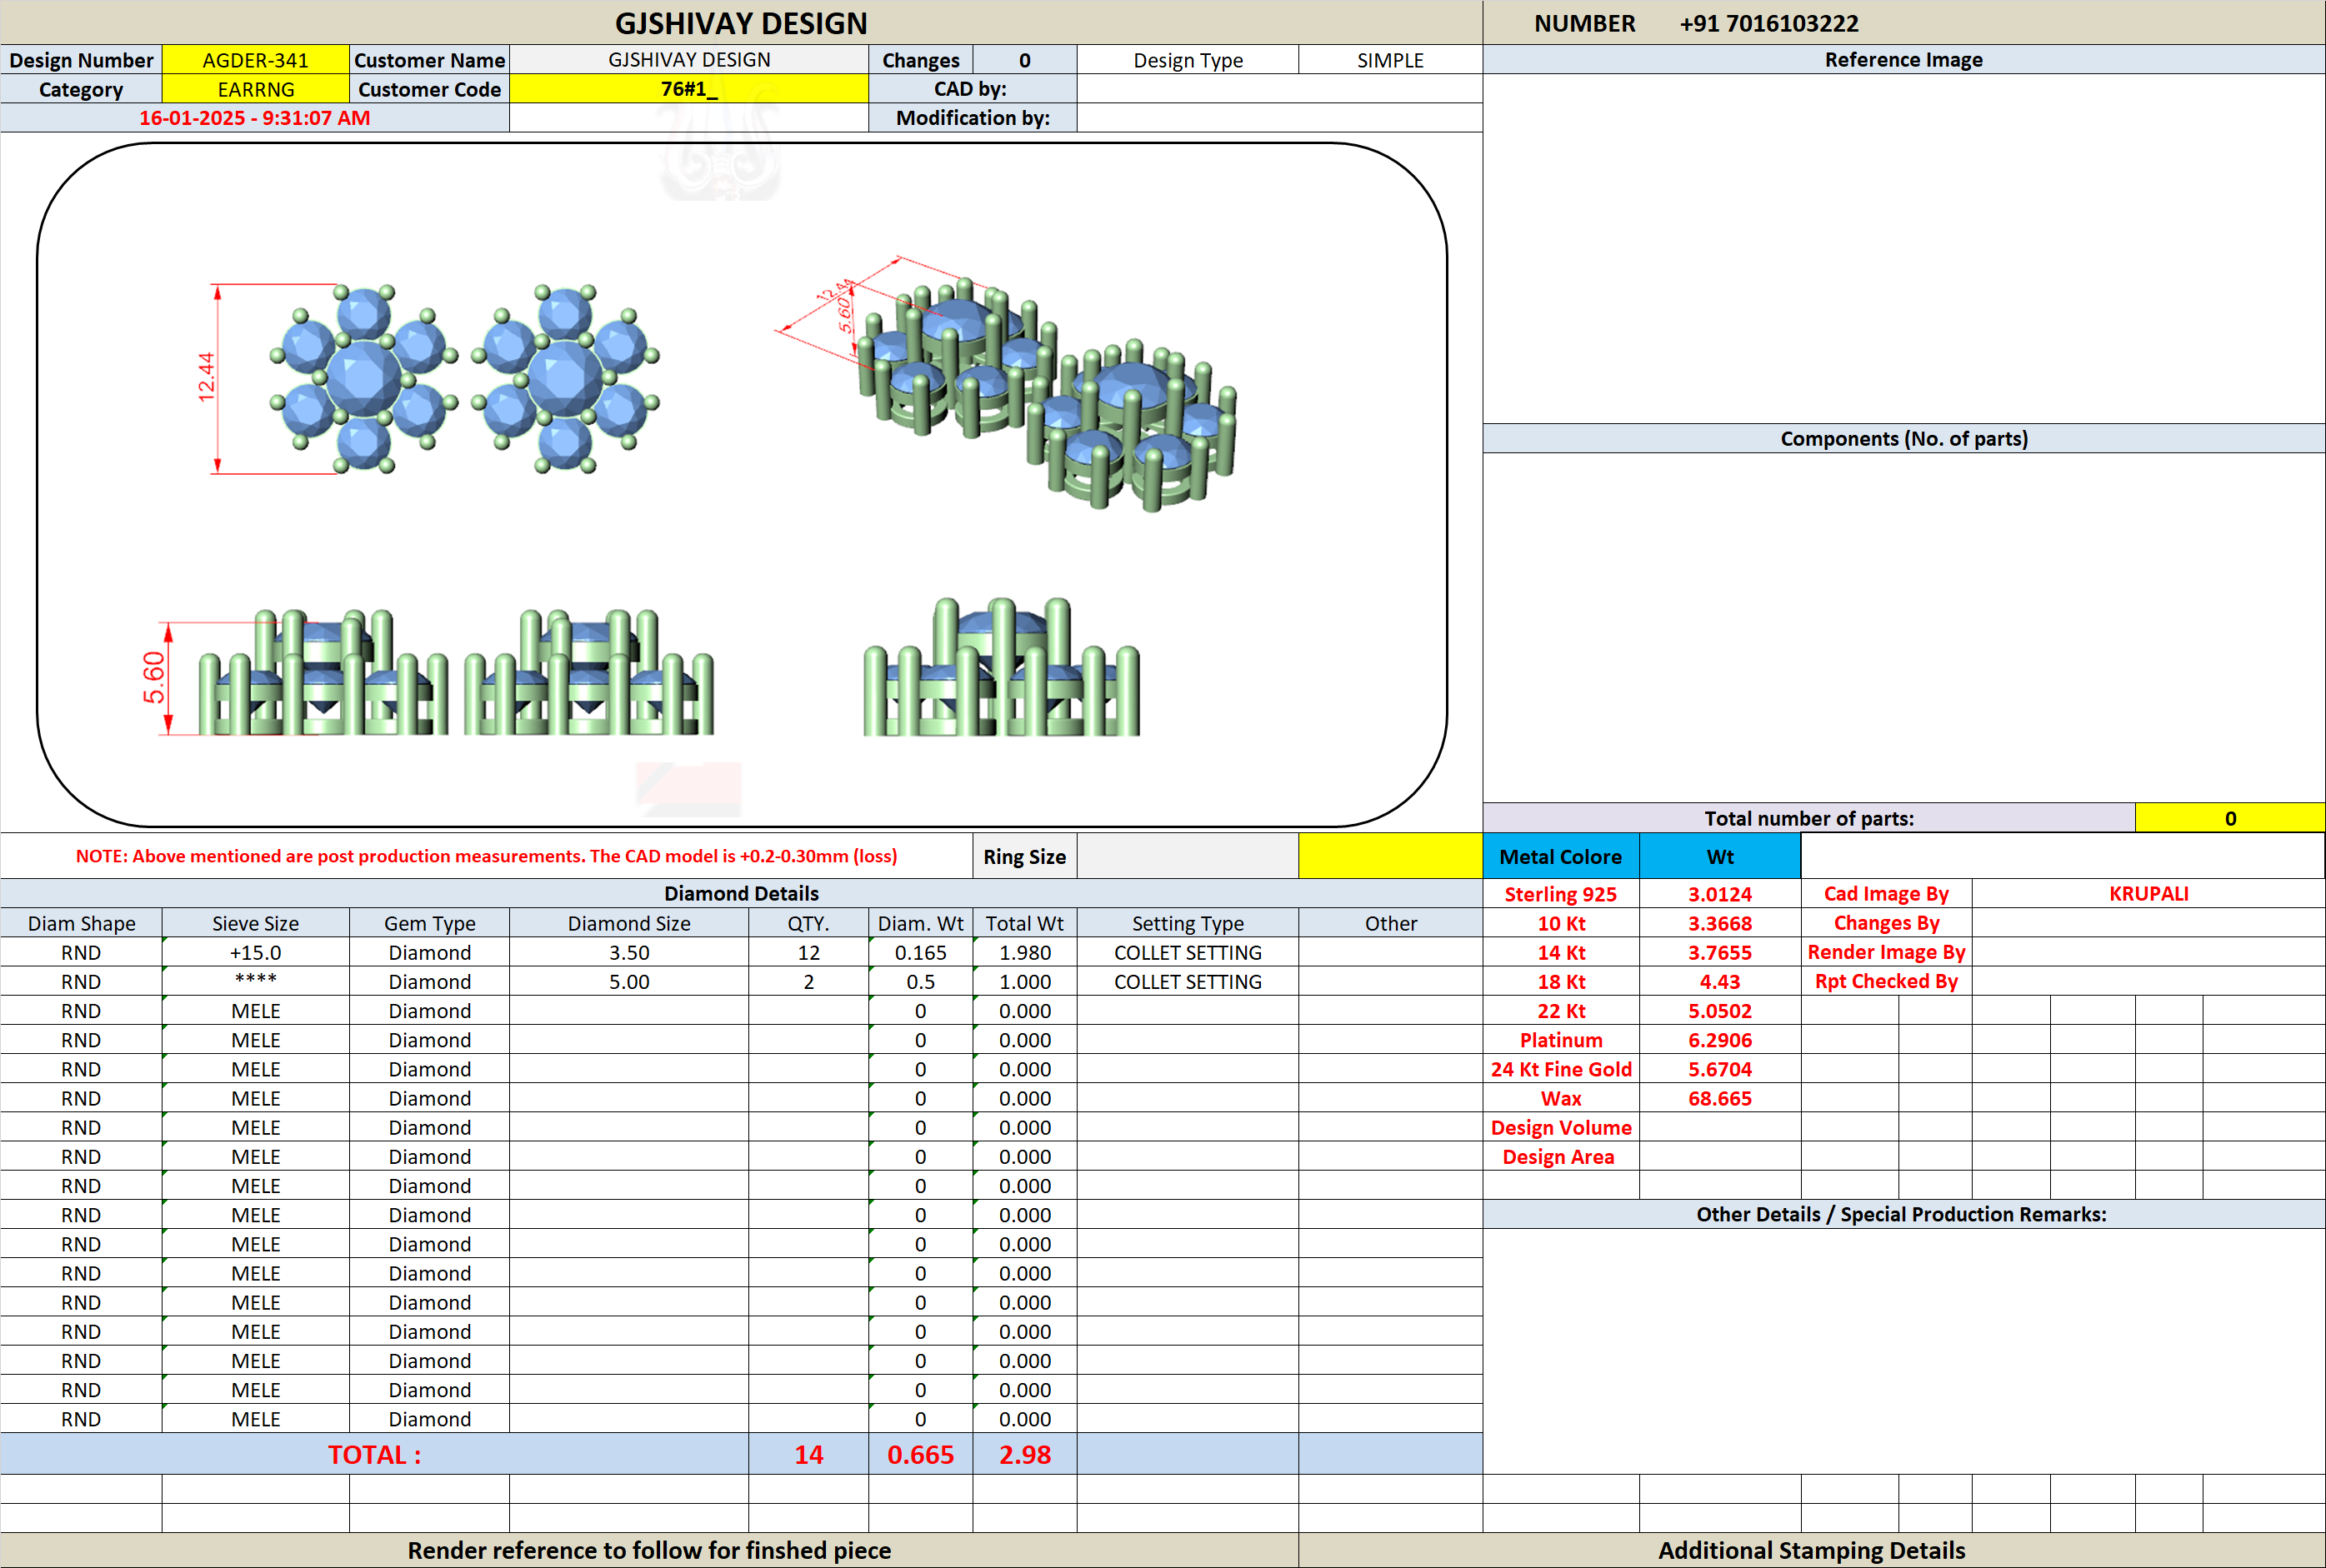The image size is (2326, 1568).
Task: Click the Diam Shape column header
Action: coord(81,923)
